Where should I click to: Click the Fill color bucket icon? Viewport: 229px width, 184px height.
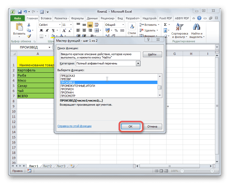click(52, 36)
